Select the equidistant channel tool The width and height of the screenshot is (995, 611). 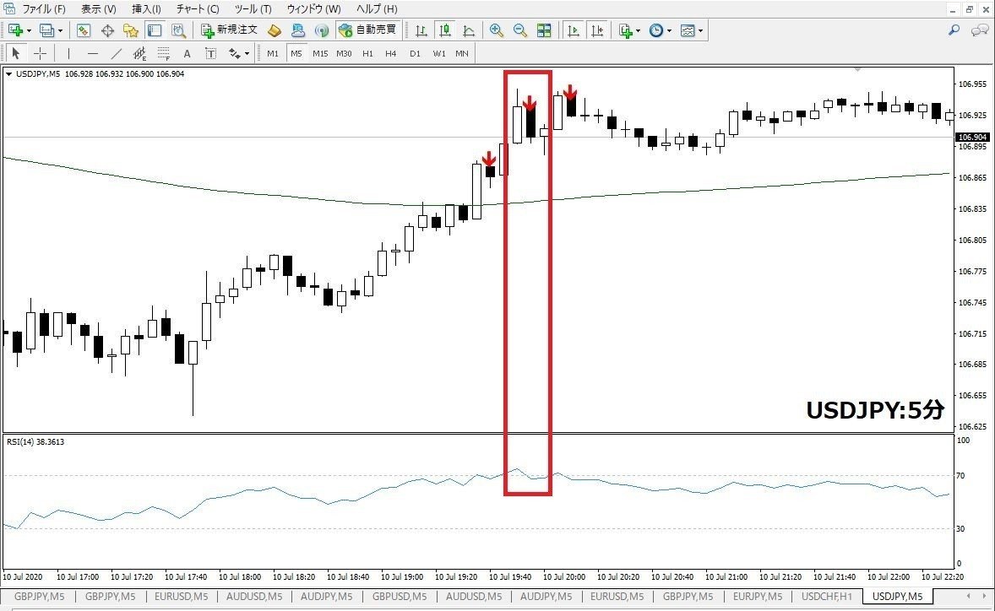pyautogui.click(x=139, y=53)
